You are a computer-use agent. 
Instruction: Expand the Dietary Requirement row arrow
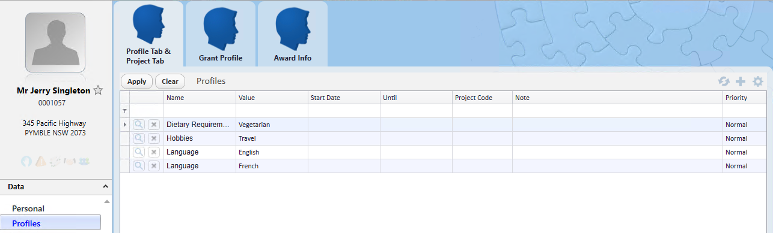125,125
